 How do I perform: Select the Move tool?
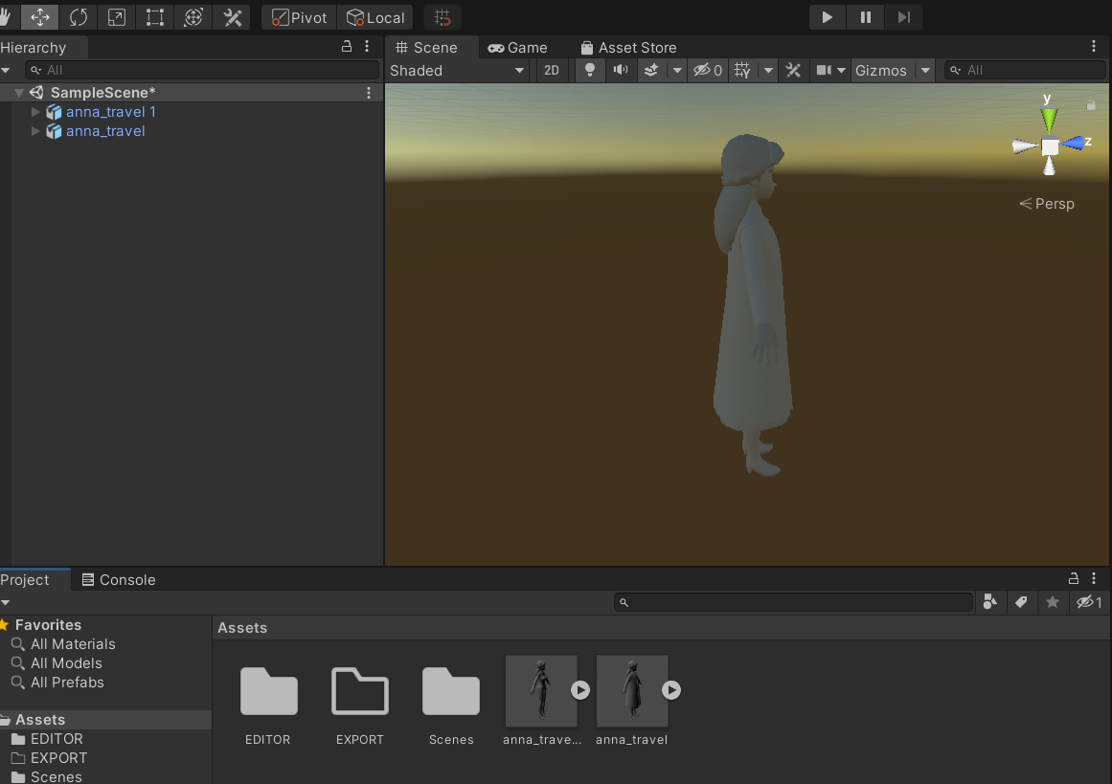click(x=39, y=17)
